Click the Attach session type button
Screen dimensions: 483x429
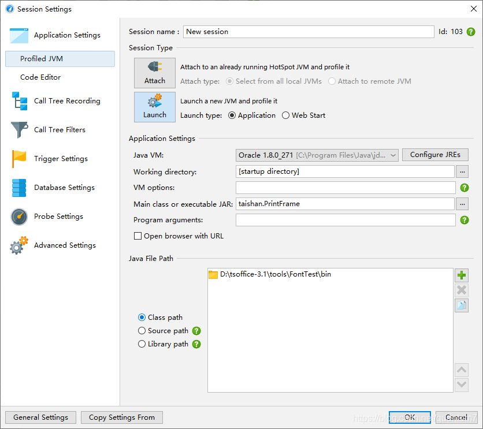pyautogui.click(x=155, y=73)
